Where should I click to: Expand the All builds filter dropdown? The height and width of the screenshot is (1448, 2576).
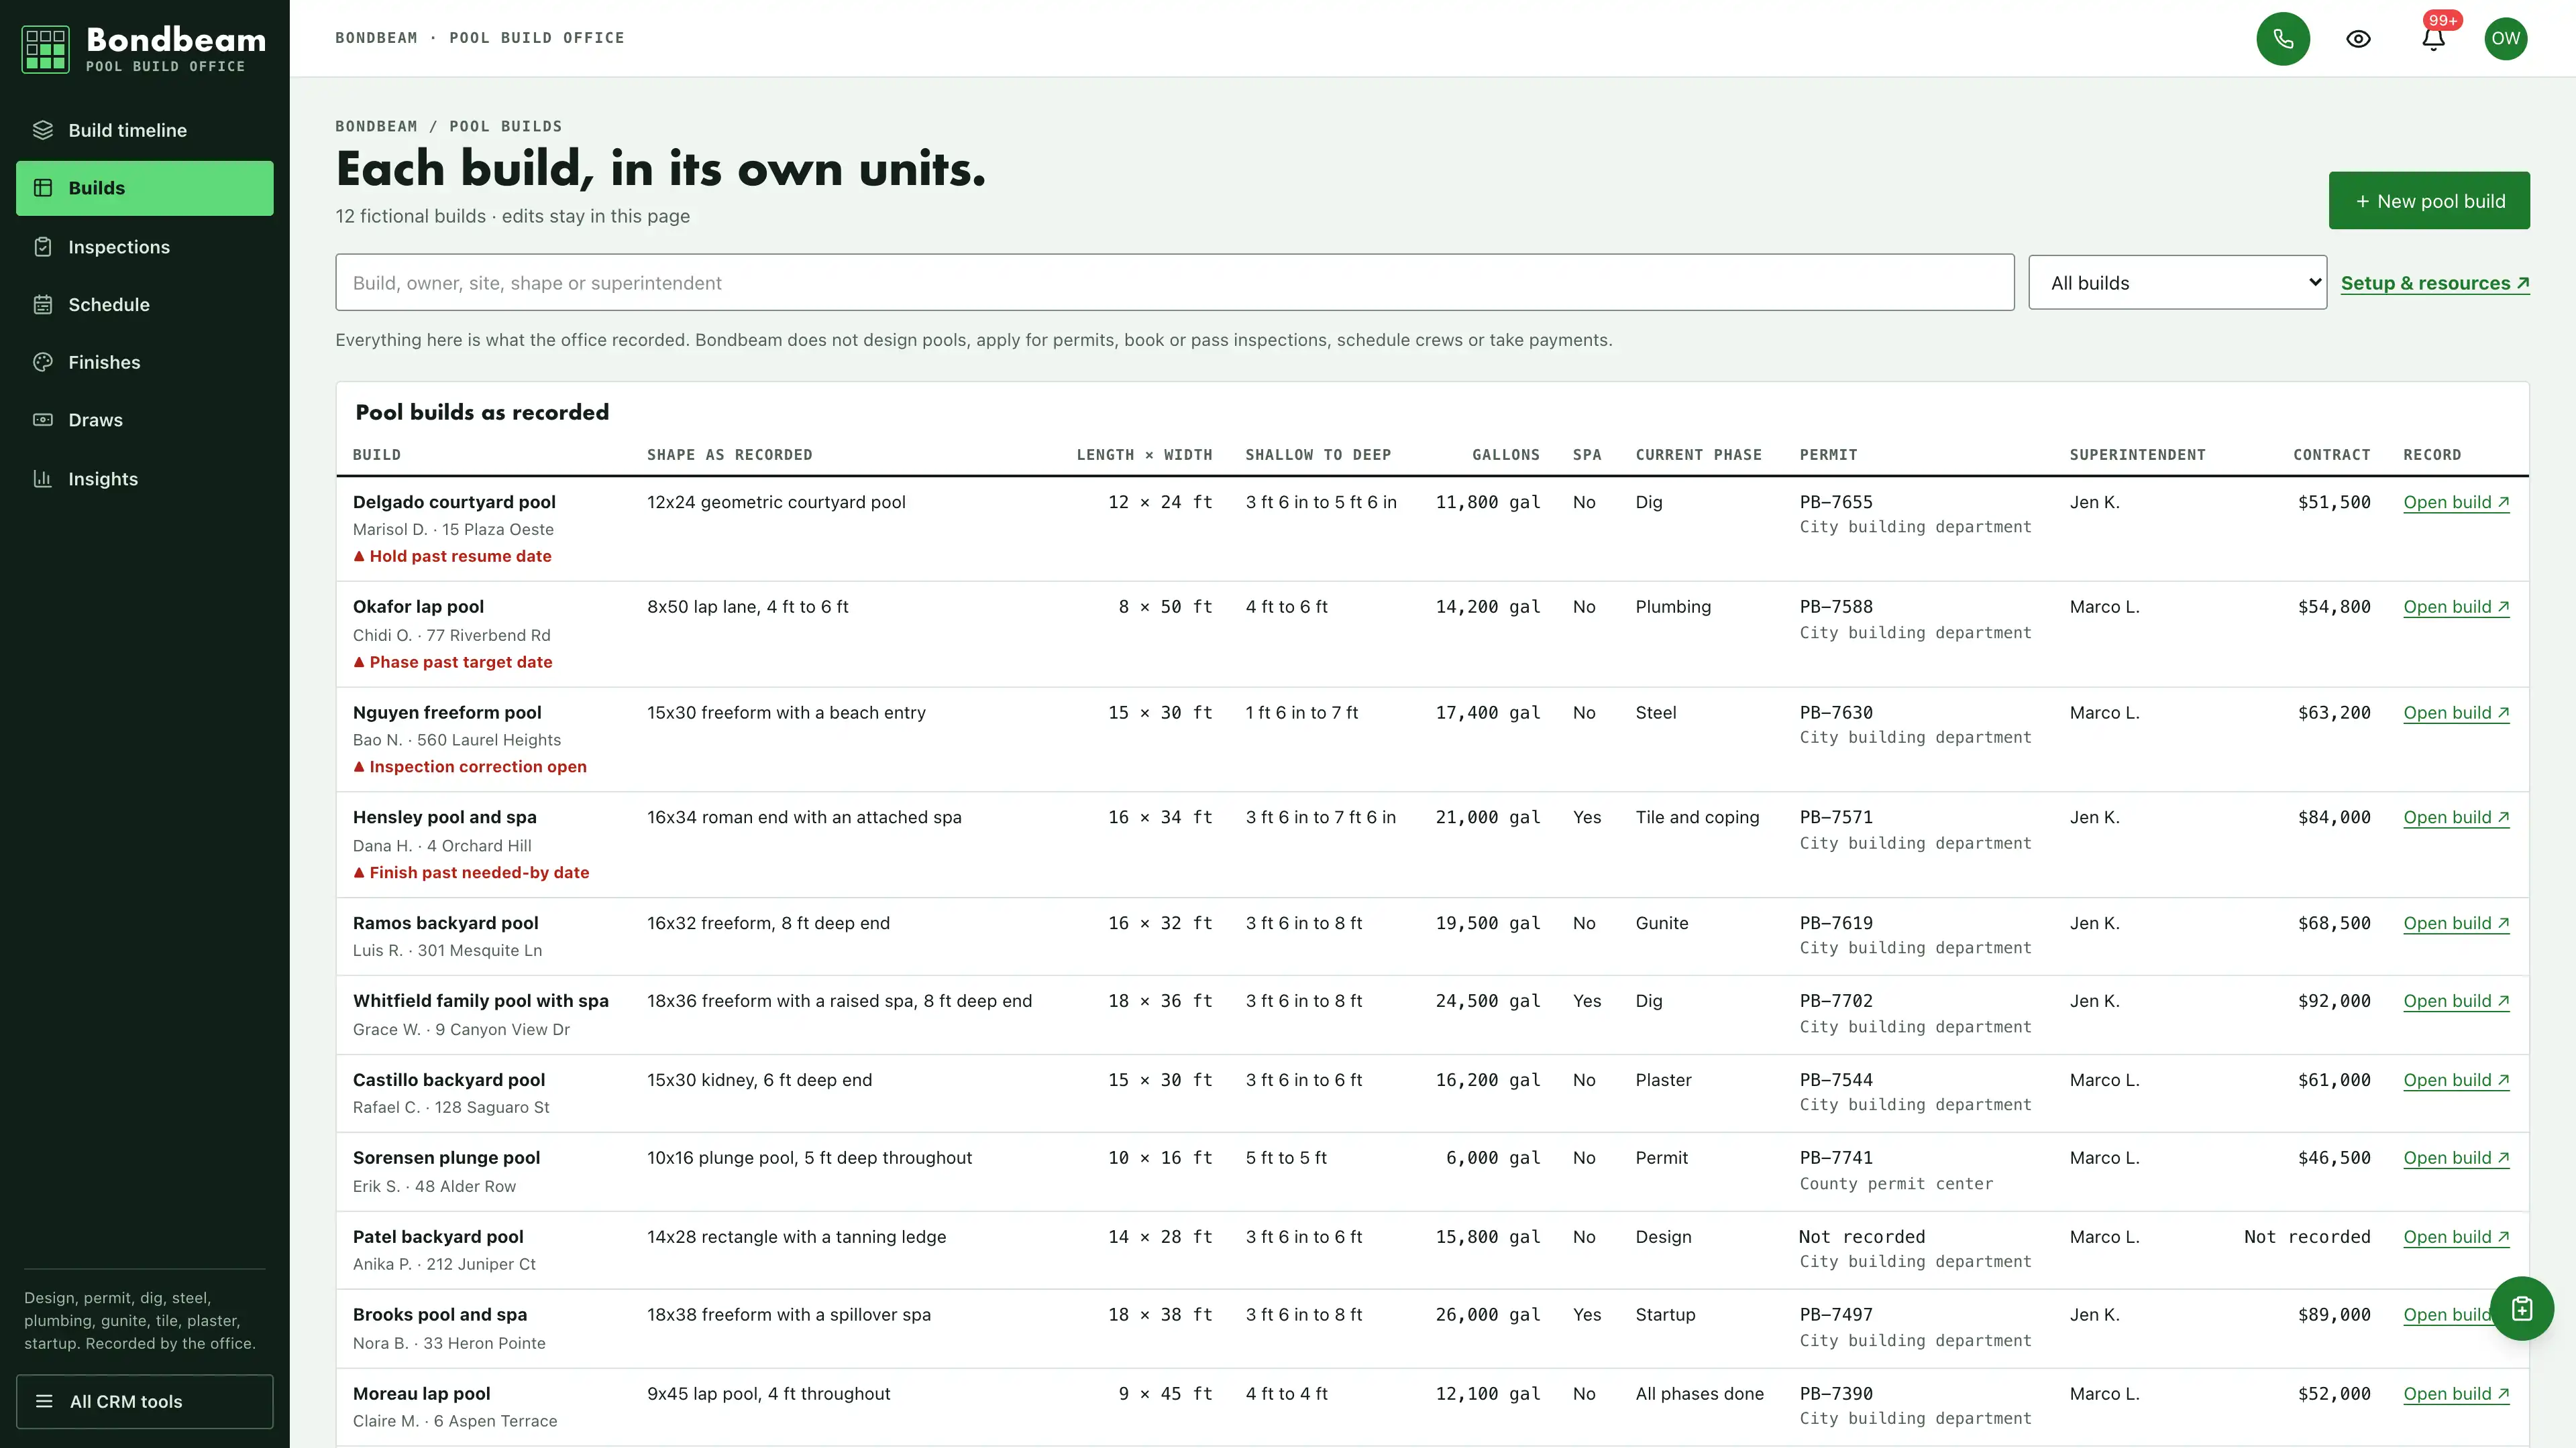click(2177, 283)
